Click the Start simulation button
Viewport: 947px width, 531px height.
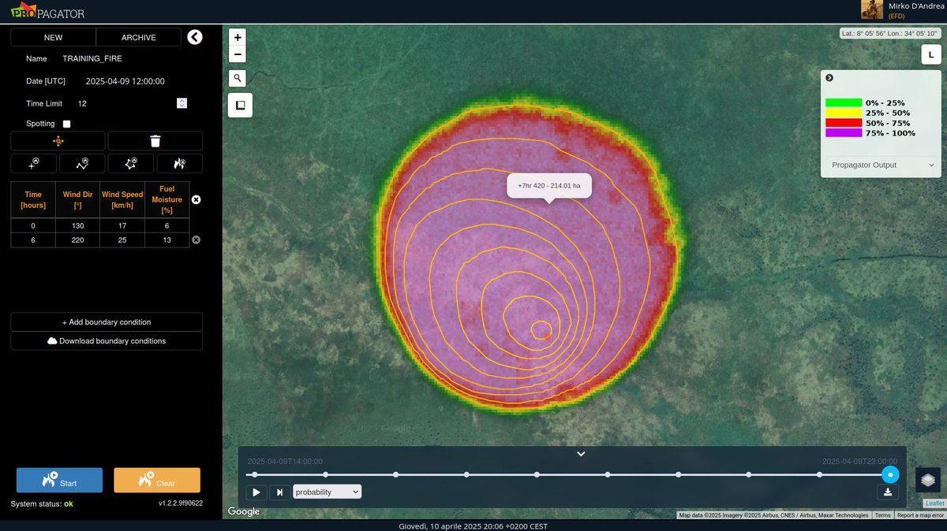pos(59,480)
